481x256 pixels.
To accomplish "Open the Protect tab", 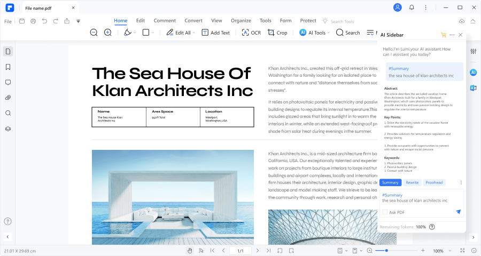I will click(x=308, y=20).
